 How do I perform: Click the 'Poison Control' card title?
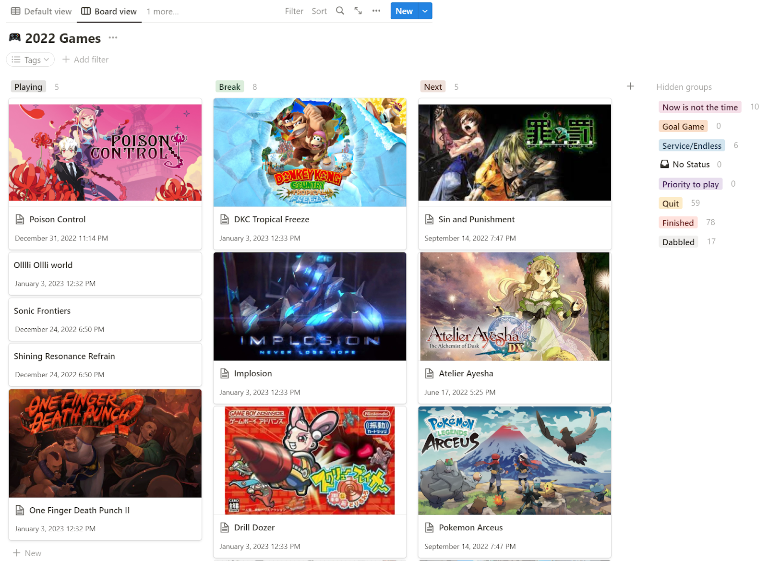[58, 219]
